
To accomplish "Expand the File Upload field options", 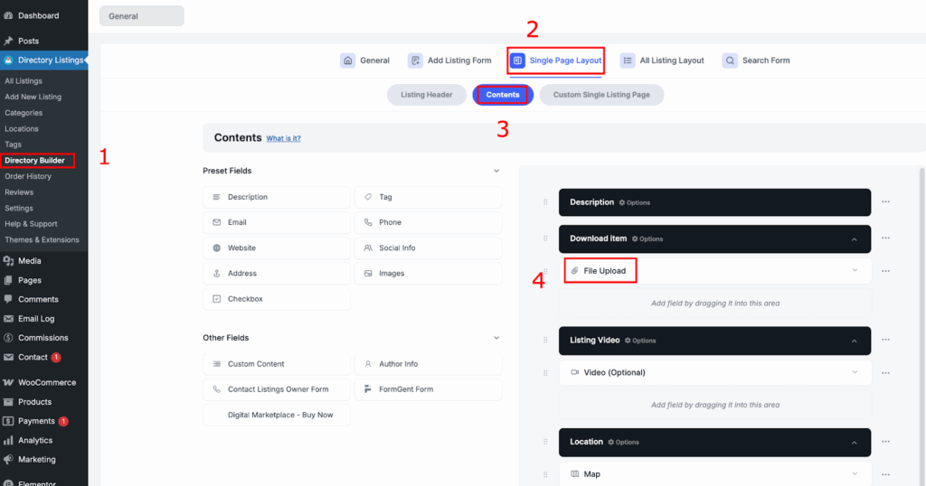I will [x=855, y=271].
